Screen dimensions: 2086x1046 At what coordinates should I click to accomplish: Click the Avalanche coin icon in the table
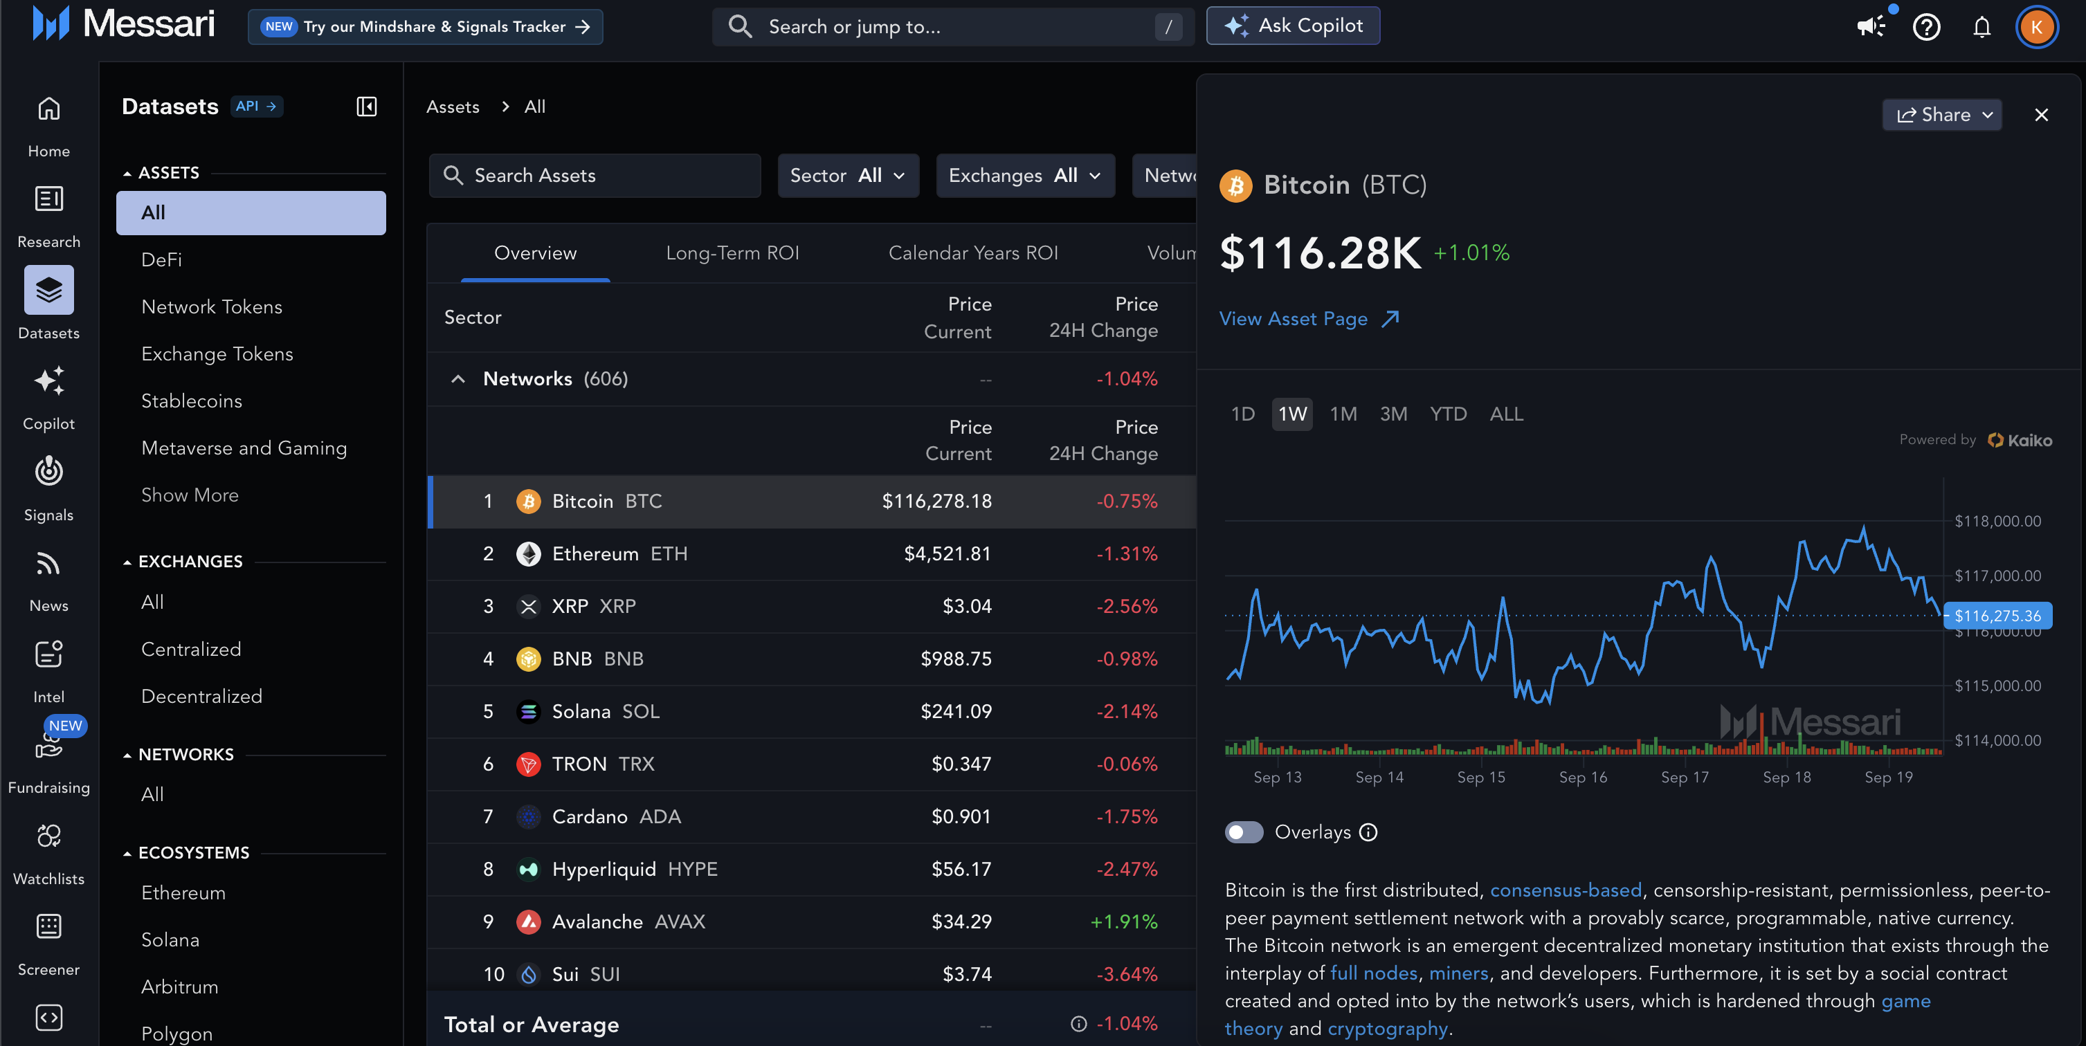pos(529,922)
